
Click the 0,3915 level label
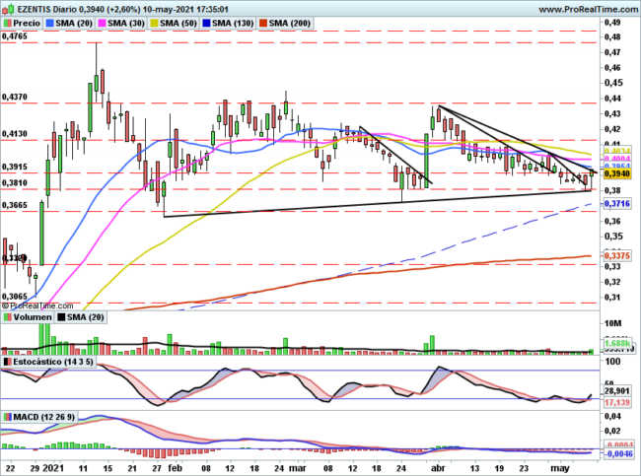[x=15, y=167]
